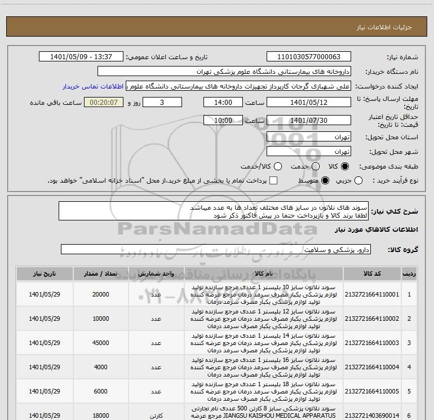Select the خدمت radio button

[x=316, y=166]
